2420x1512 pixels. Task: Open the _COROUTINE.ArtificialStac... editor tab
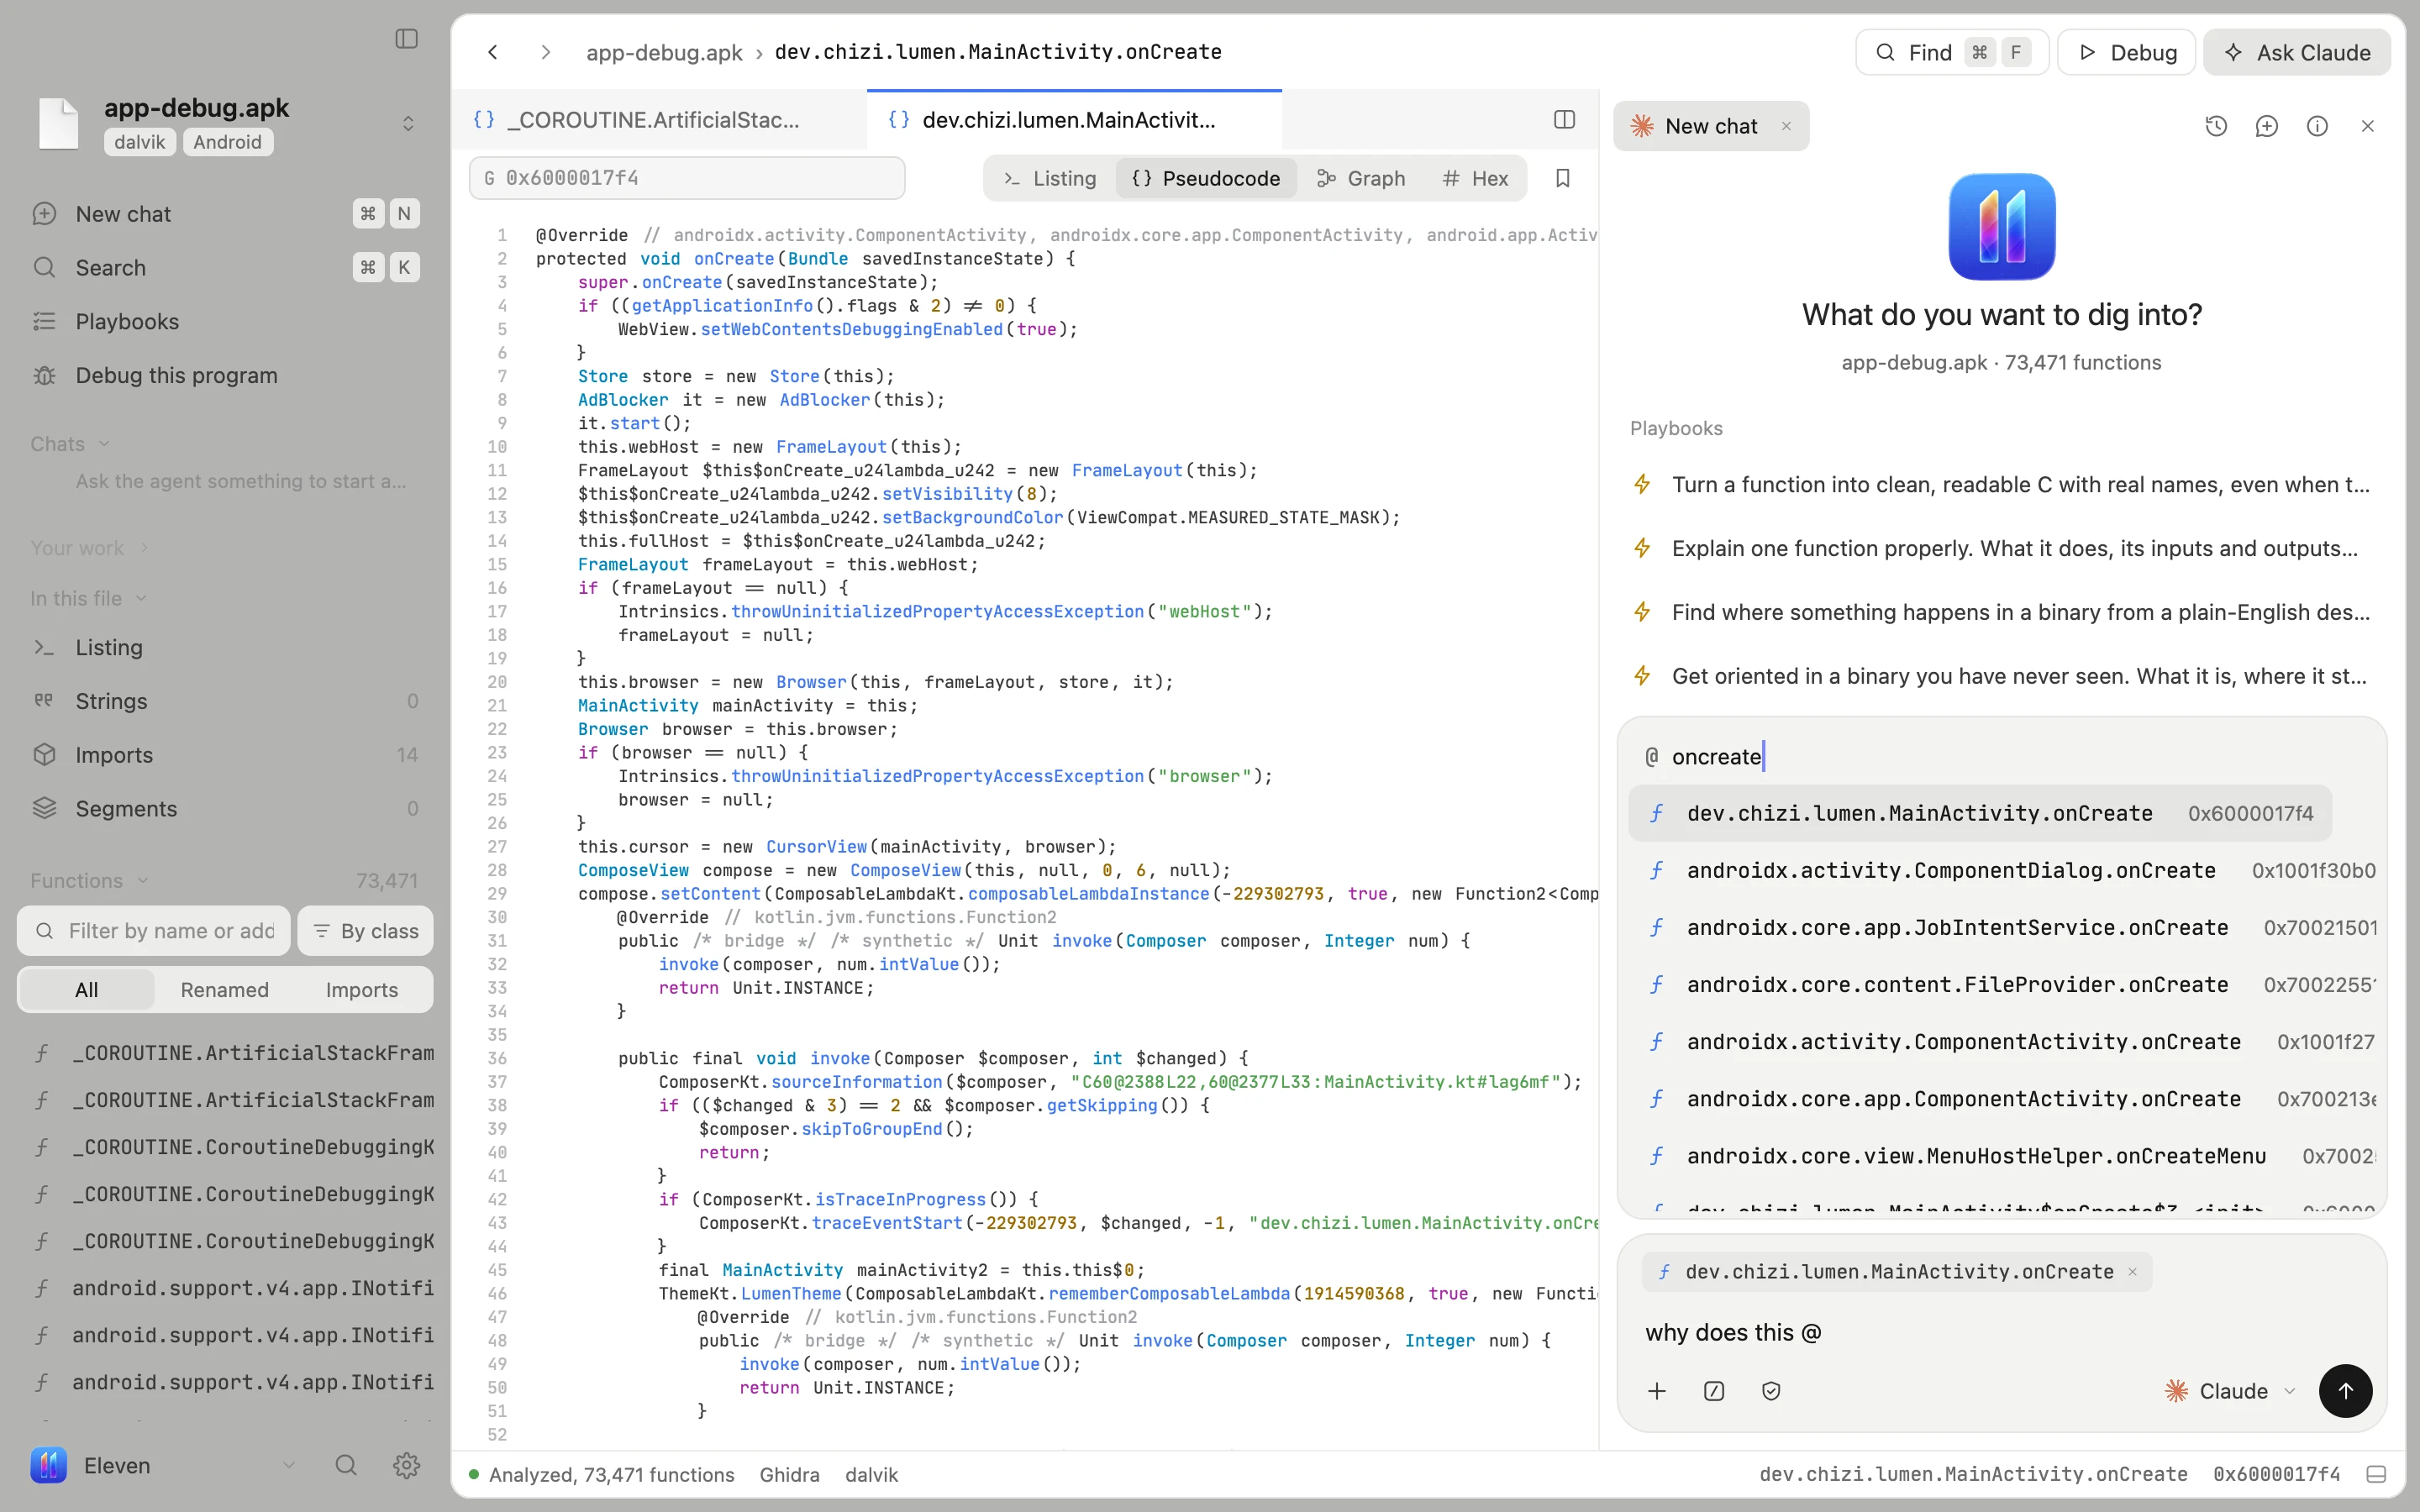point(660,120)
